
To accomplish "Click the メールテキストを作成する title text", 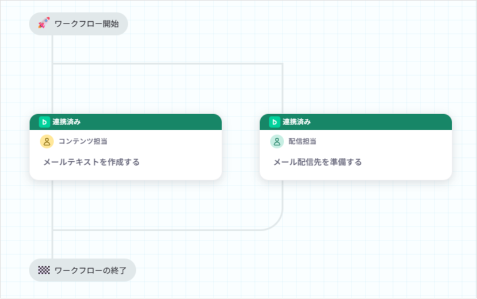I will [91, 162].
